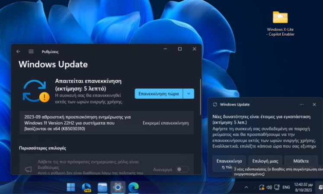
Task: Open the Windows Start menu
Action: 71,187
